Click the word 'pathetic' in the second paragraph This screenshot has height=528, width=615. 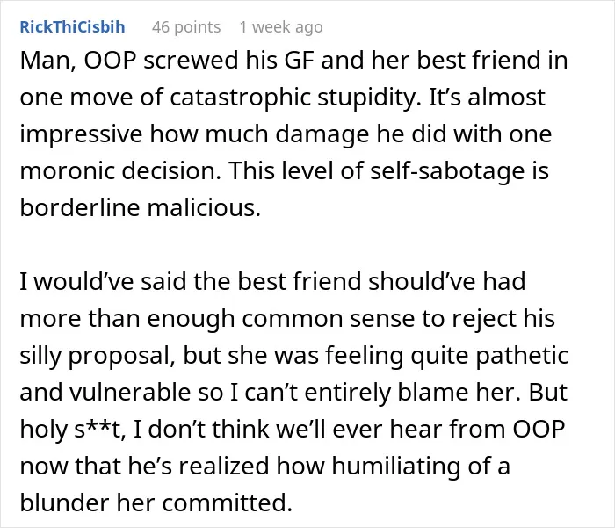point(522,356)
